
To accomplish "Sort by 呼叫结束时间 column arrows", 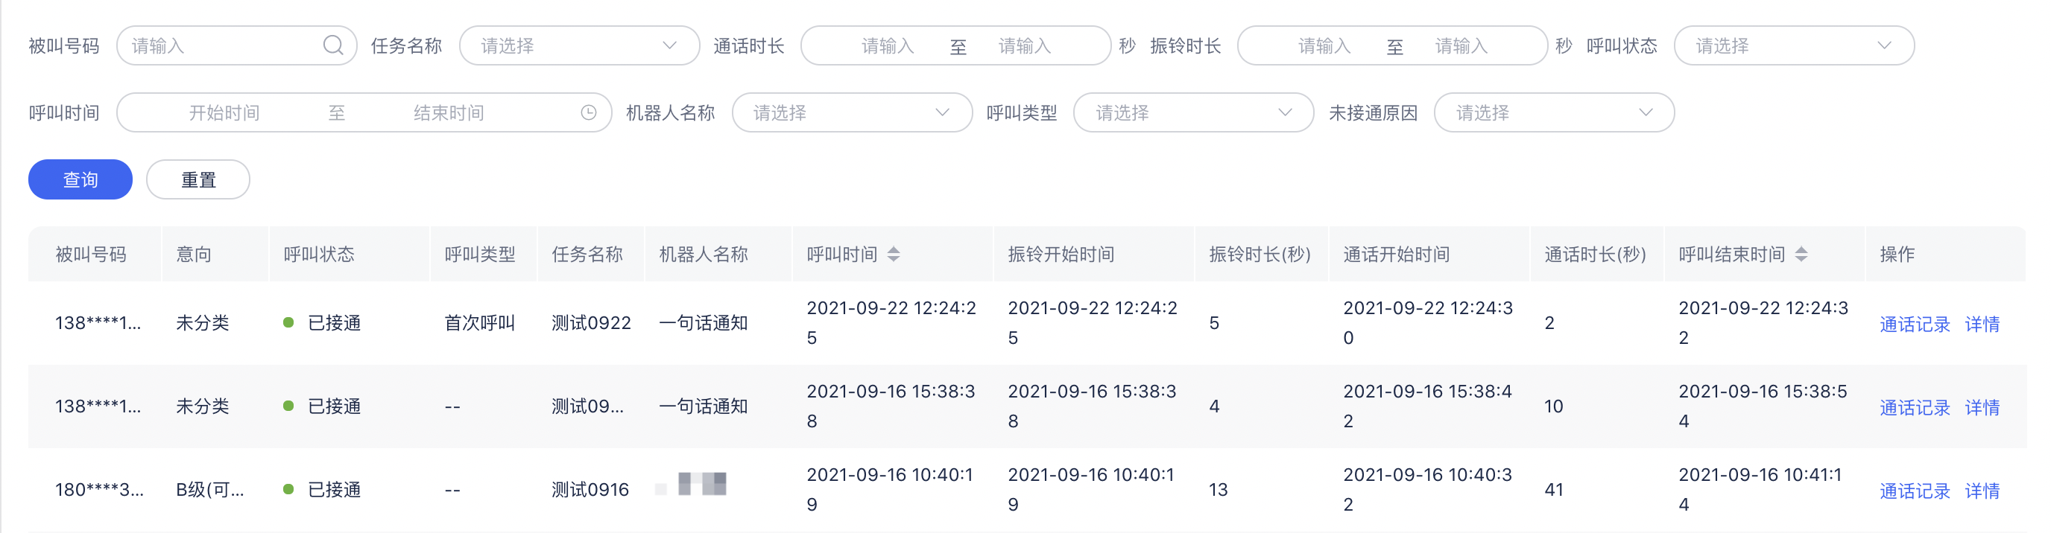I will coord(1801,255).
